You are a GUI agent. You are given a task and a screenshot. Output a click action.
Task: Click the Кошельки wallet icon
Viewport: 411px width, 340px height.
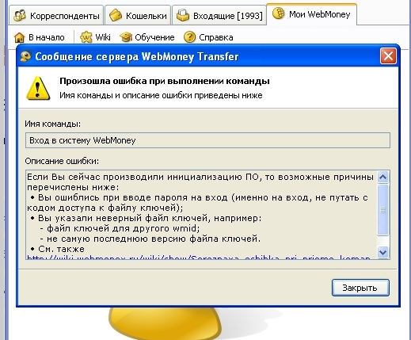pos(116,15)
